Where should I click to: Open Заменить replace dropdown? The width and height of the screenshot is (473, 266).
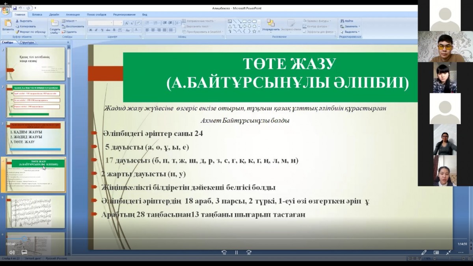tap(350, 26)
